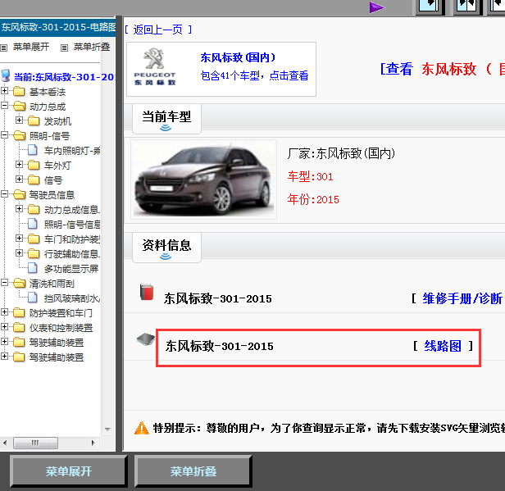Click the purple play arrow icon
The width and height of the screenshot is (505, 491).
377,7
